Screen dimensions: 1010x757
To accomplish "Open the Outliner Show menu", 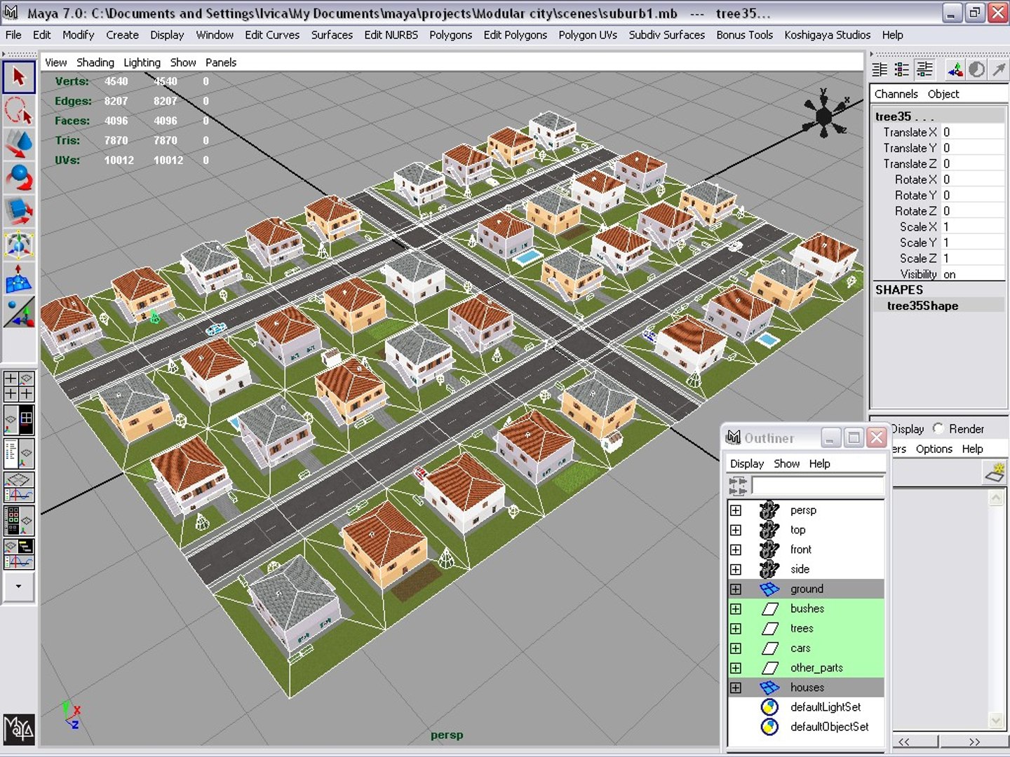I will (786, 463).
